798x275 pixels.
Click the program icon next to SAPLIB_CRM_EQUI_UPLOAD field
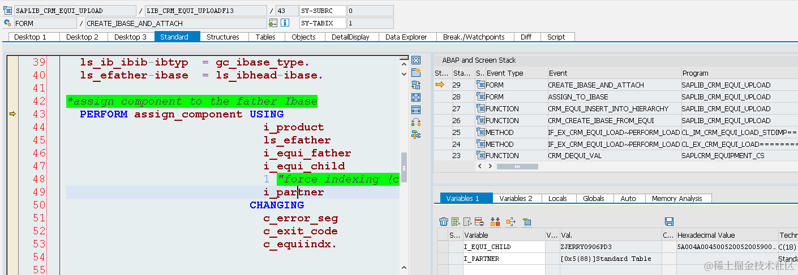pos(7,11)
